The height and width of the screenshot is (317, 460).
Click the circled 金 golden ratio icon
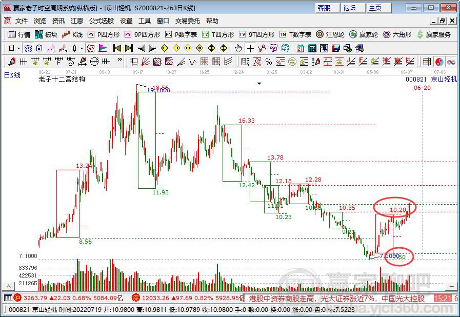292,62
